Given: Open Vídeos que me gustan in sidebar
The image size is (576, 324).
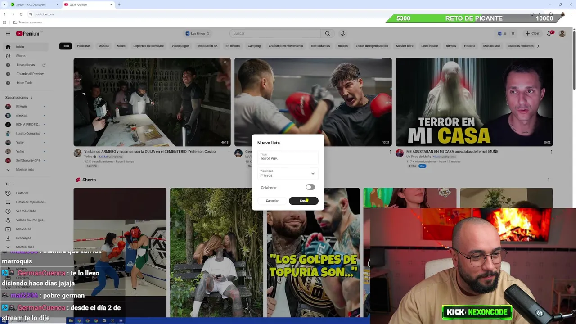Looking at the screenshot, I should pyautogui.click(x=30, y=220).
